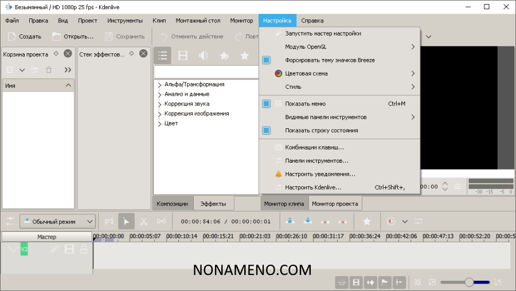The height and width of the screenshot is (291, 516).
Task: Select the razor (scissors) tool
Action: (144, 221)
